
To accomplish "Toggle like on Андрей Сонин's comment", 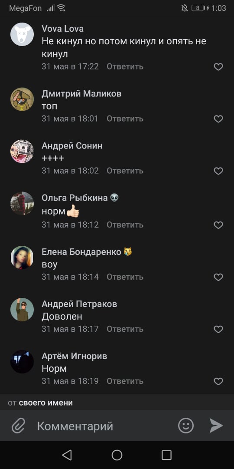I will click(x=218, y=171).
